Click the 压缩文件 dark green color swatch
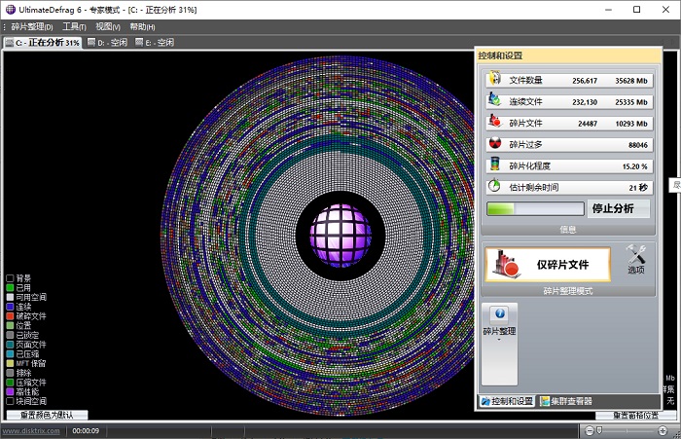 click(x=10, y=383)
